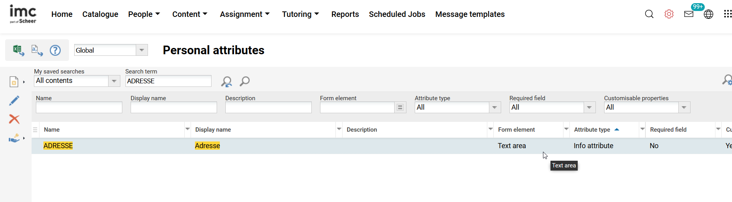Open the messages envelope icon
This screenshot has width=732, height=202.
(x=689, y=14)
